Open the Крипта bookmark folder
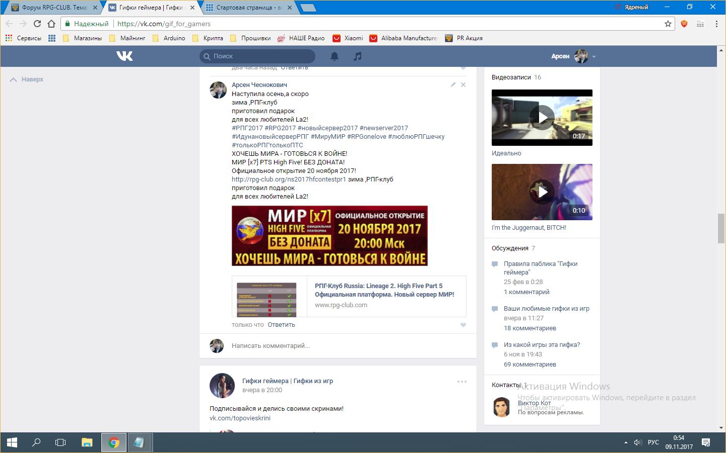Screen dimensions: 726x453 click(208, 38)
